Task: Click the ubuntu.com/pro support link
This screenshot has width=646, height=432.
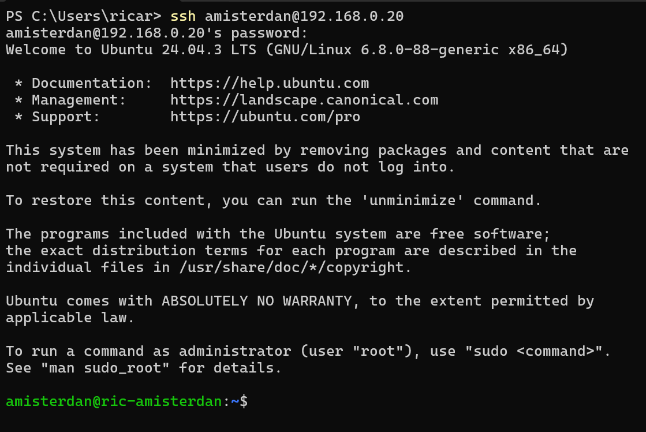Action: [265, 117]
